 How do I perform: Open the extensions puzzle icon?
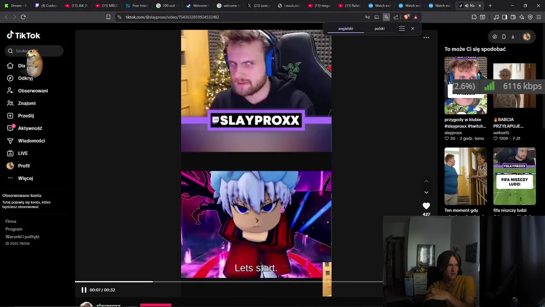pyautogui.click(x=474, y=17)
